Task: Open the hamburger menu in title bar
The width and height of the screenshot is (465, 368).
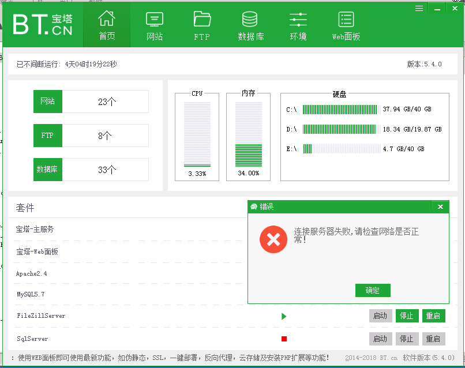Action: point(419,8)
